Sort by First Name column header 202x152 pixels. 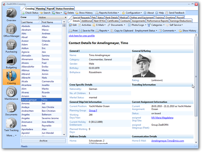point(52,22)
